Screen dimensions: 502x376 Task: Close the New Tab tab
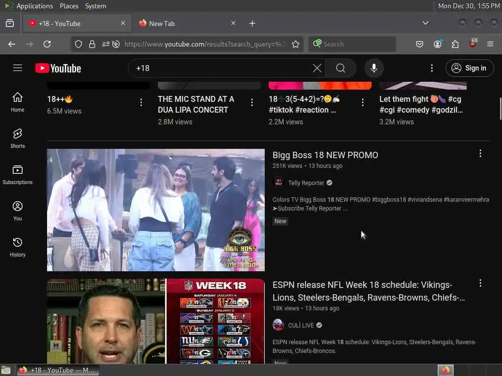233,23
